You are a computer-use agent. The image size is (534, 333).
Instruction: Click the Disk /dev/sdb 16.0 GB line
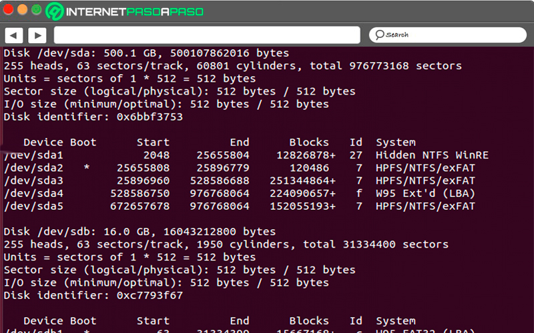140,232
